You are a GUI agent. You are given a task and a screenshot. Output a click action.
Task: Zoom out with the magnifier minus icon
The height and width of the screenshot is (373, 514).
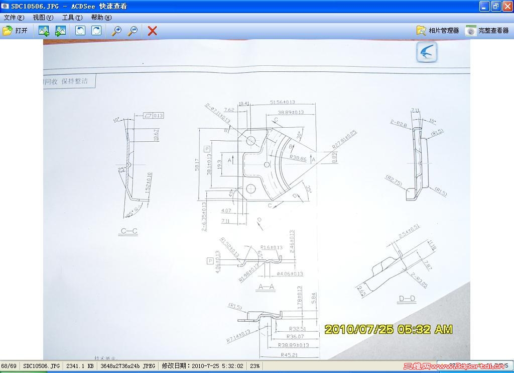(133, 31)
